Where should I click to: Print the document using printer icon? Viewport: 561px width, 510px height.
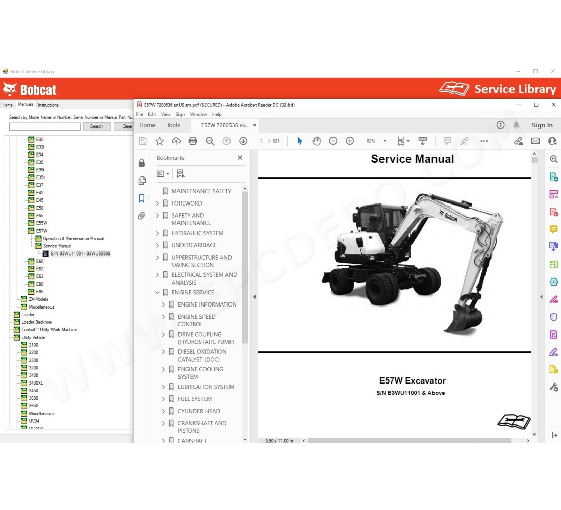click(193, 141)
